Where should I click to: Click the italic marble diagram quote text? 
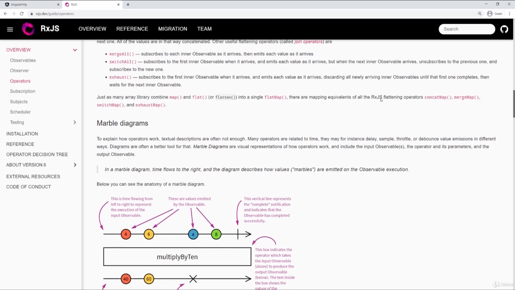coord(257,170)
